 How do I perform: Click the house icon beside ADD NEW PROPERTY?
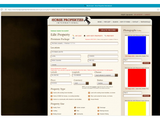point(85,36)
